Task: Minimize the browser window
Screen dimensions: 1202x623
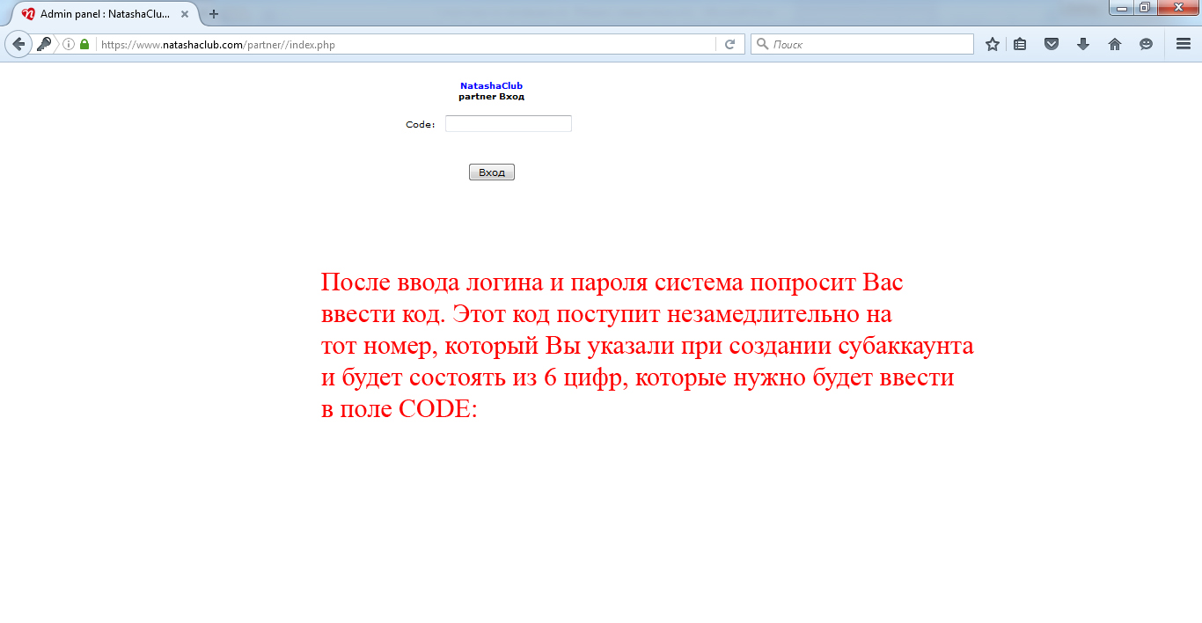Action: tap(1122, 8)
